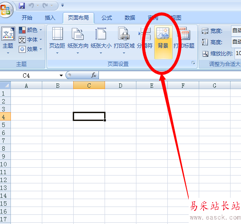Screen dimensions: 241x224
Task: Select the 页面布局 tab
Action: 78,18
